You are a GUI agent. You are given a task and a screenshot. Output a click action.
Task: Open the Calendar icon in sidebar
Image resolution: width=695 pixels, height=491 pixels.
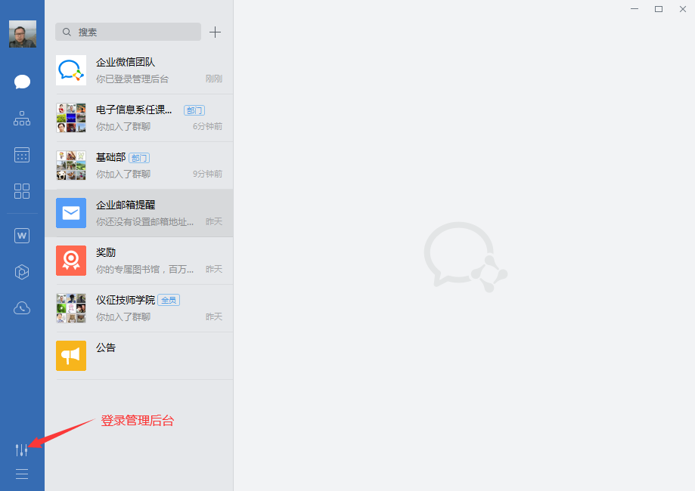pyautogui.click(x=22, y=155)
